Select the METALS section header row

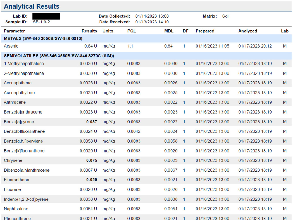click(146, 38)
